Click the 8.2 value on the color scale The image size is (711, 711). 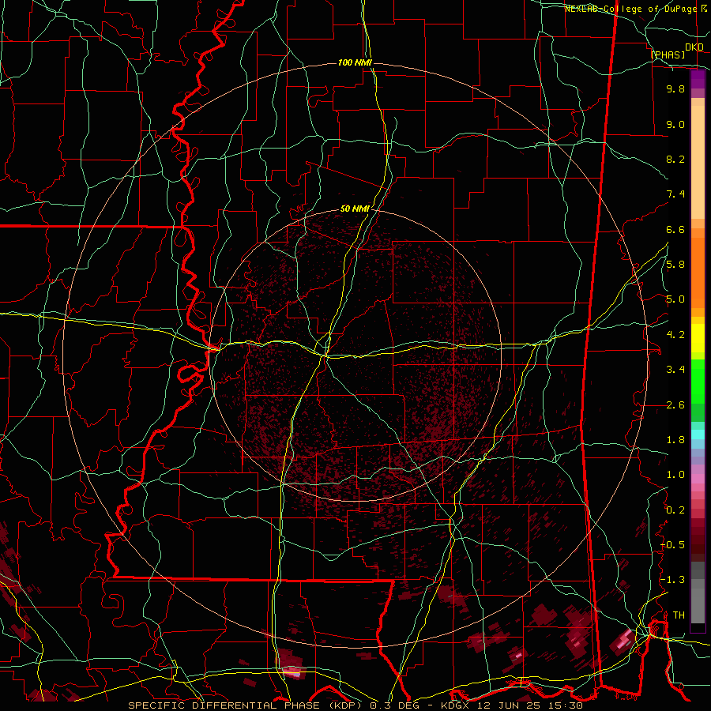(x=675, y=159)
